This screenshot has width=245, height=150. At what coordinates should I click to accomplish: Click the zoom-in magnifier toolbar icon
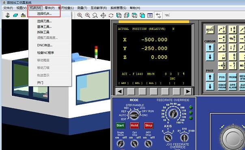(88, 15)
